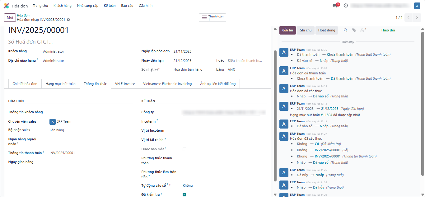Switch to the Chi tiết hóa đơn tab
Viewport: 425px width, 197px height.
25,84
